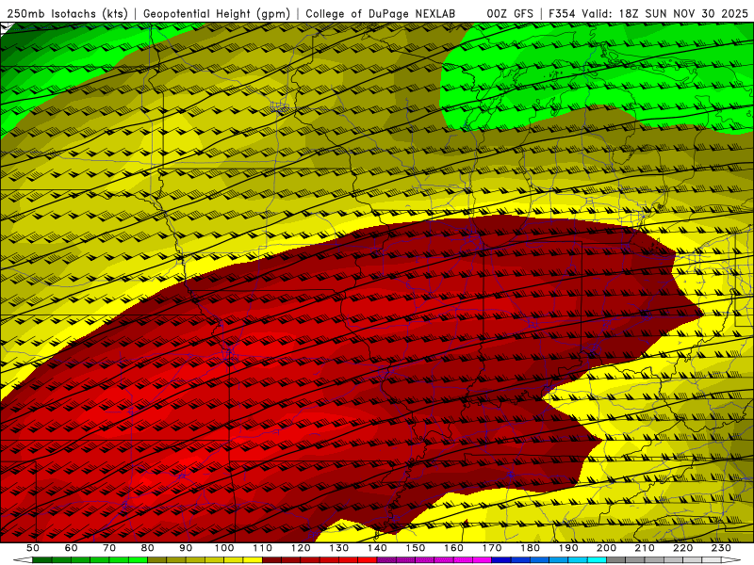Click the 110 label on color scale
Screen dimensions: 754x565
coord(262,548)
